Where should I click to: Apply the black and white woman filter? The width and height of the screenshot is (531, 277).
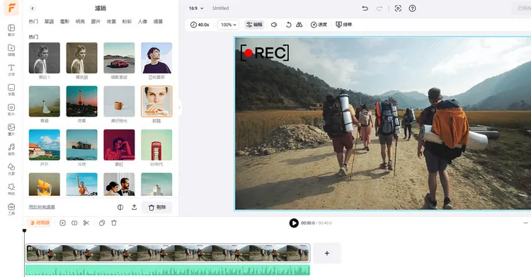tap(45, 58)
